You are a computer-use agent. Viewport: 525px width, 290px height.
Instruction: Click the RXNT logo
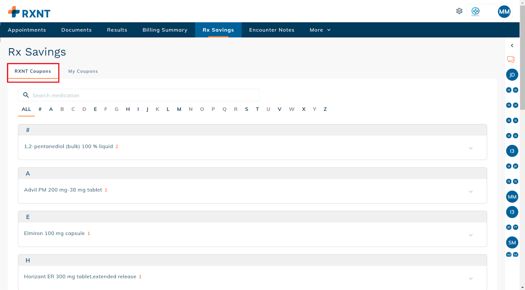click(x=29, y=12)
